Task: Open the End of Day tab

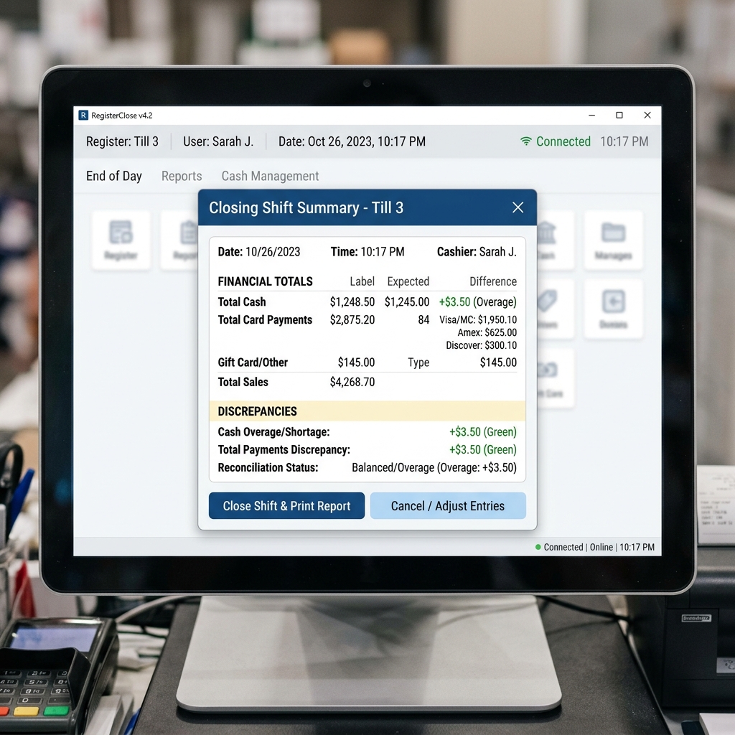Action: point(114,177)
